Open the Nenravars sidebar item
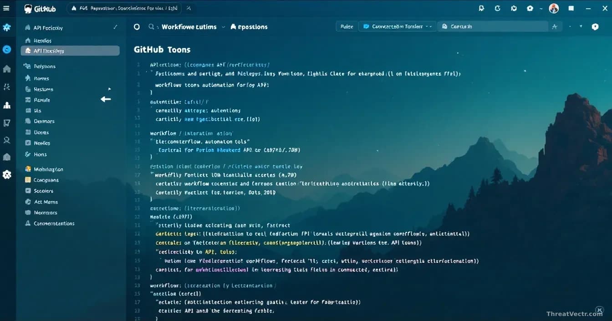The height and width of the screenshot is (321, 612). click(x=46, y=213)
